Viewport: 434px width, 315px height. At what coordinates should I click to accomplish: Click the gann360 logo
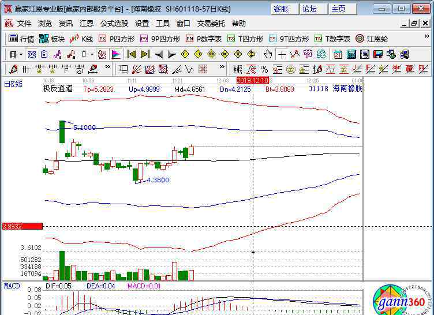pos(401,301)
